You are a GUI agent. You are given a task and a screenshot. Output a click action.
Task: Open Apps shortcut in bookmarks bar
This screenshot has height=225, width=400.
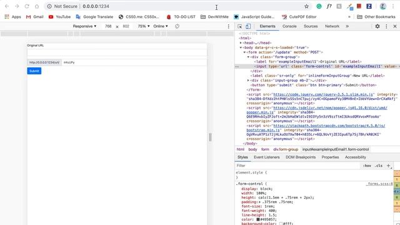12,17
